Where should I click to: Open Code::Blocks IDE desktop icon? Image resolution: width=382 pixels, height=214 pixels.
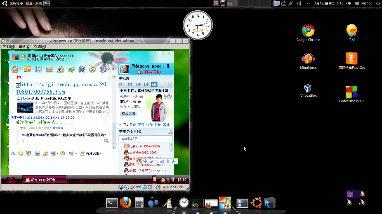pyautogui.click(x=352, y=94)
